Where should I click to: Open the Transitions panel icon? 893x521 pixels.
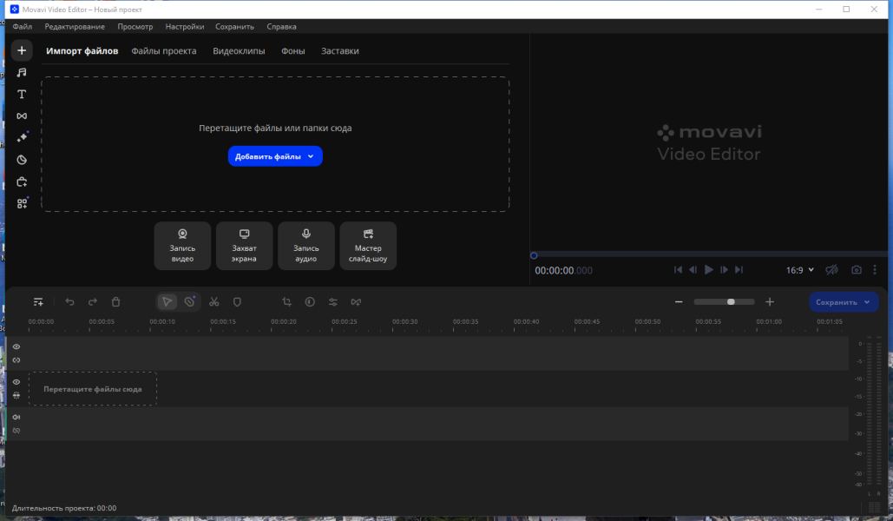coord(22,115)
